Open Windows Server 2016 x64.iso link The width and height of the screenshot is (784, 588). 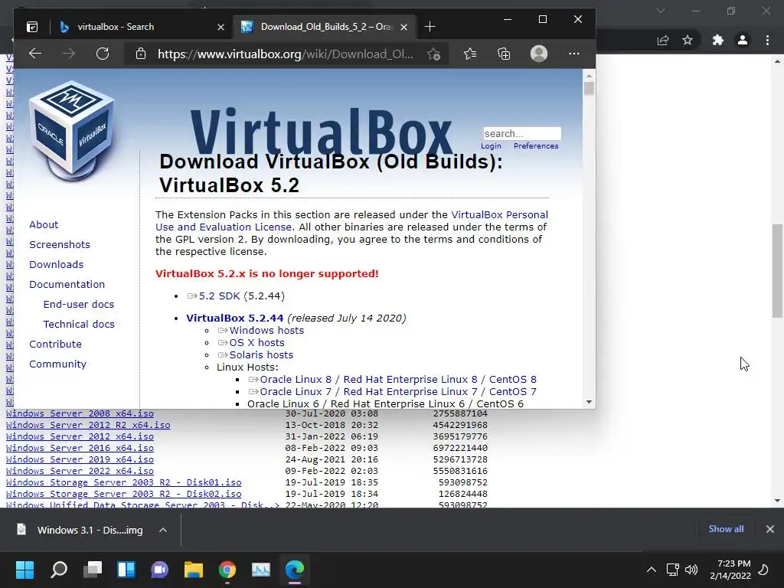(x=80, y=448)
